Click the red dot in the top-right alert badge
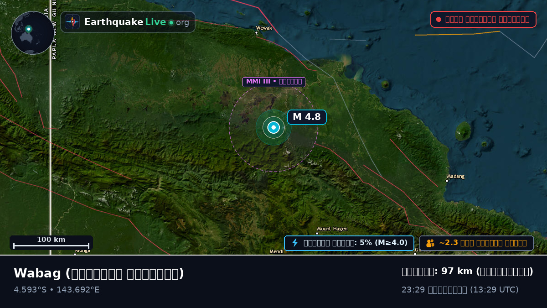Screen dimensions: 547x308 click(x=439, y=19)
